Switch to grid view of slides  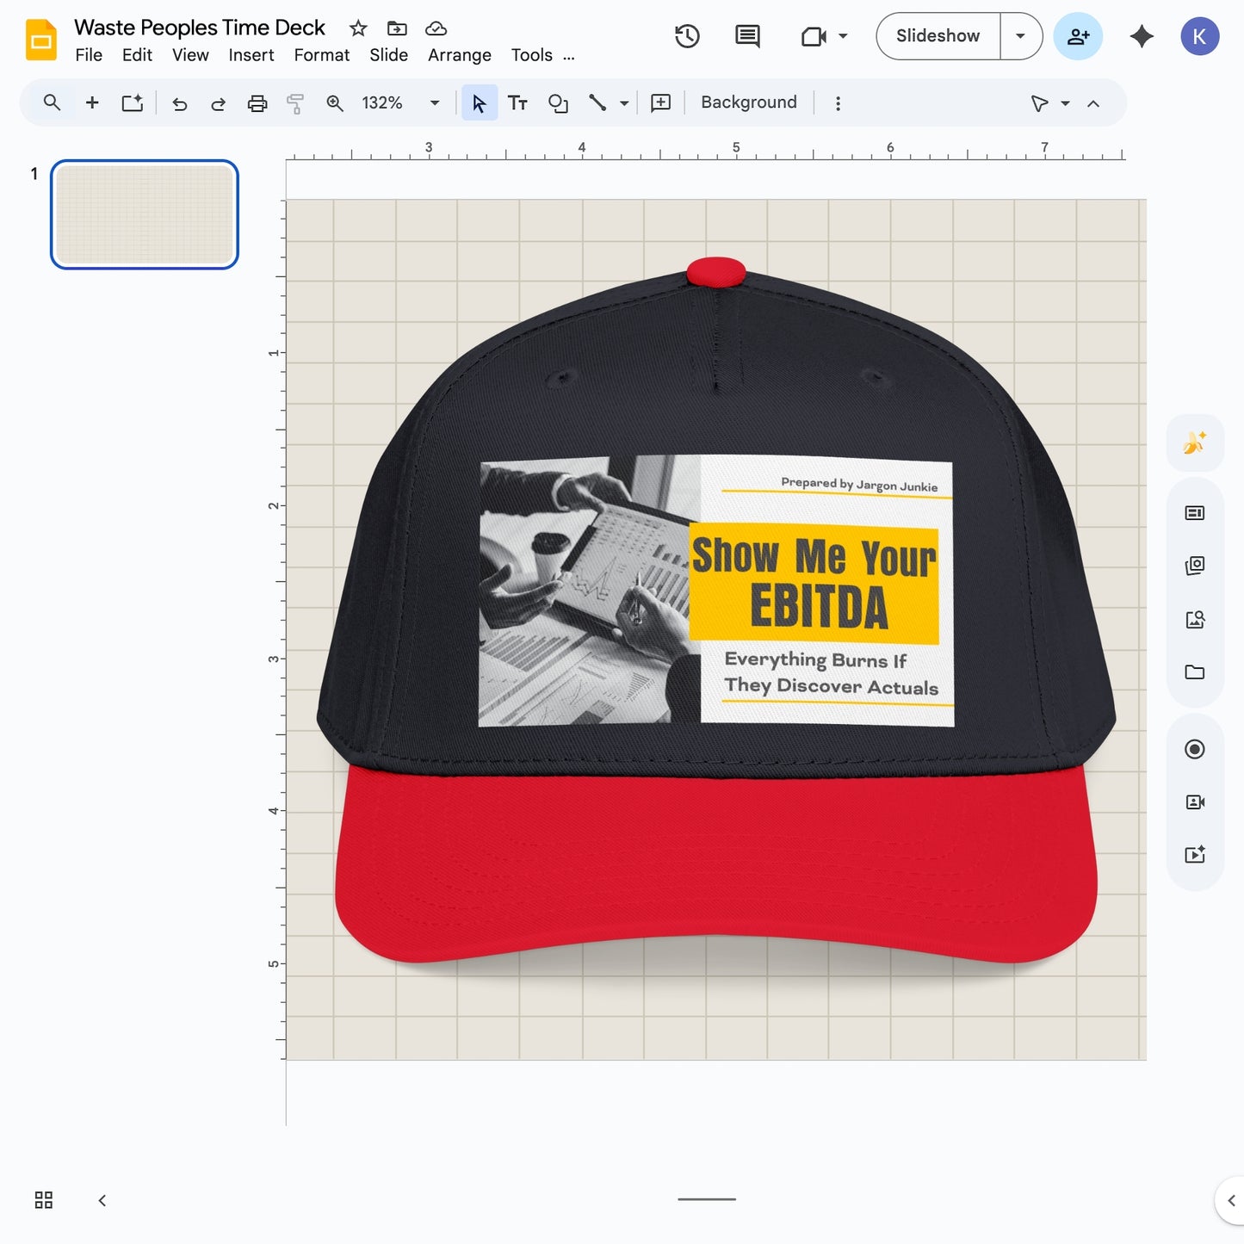[x=44, y=1200]
